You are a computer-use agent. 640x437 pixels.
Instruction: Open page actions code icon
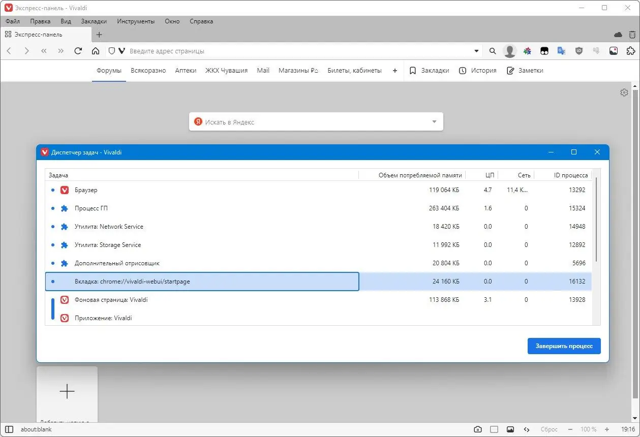click(x=527, y=429)
